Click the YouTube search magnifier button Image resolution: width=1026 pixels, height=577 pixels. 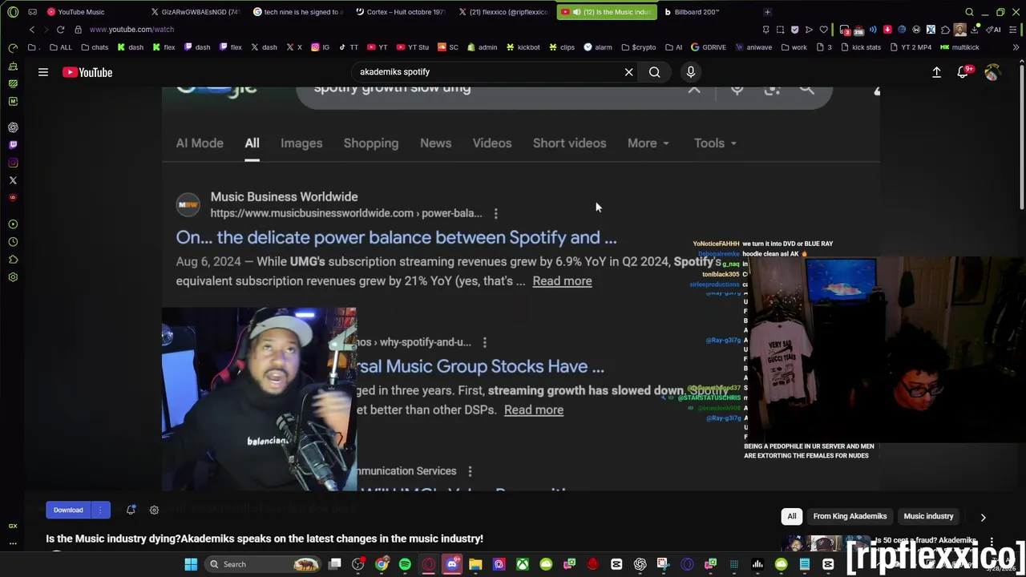654,72
